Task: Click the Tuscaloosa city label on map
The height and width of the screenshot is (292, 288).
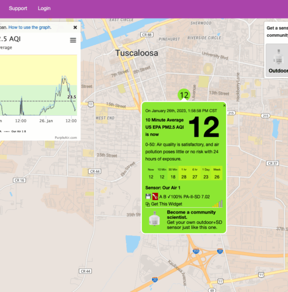Action: point(137,53)
